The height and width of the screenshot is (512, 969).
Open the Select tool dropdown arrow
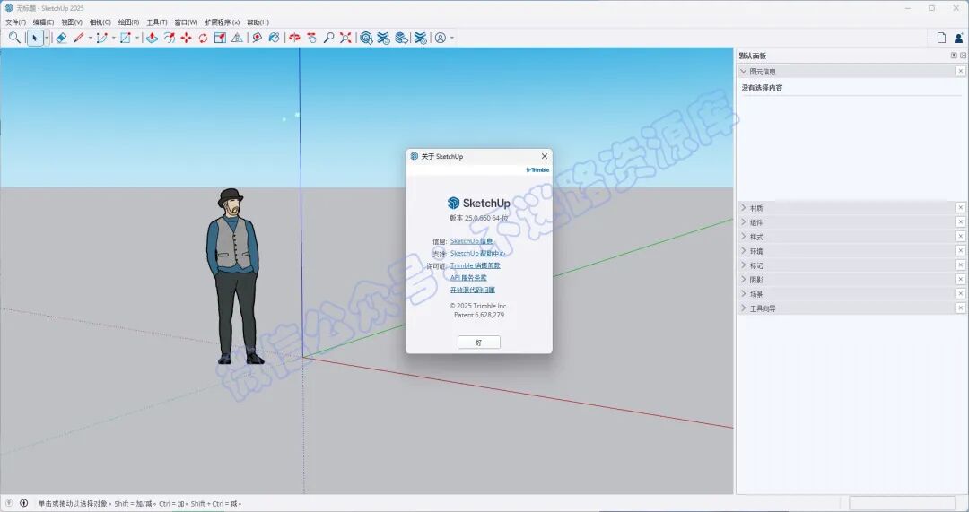pos(47,38)
